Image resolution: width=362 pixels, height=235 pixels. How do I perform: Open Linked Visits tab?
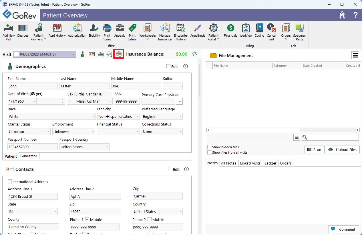250,163
